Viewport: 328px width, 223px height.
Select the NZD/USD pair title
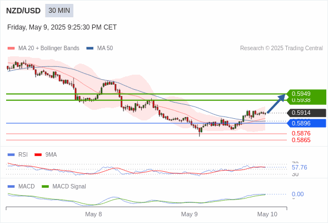(x=23, y=11)
